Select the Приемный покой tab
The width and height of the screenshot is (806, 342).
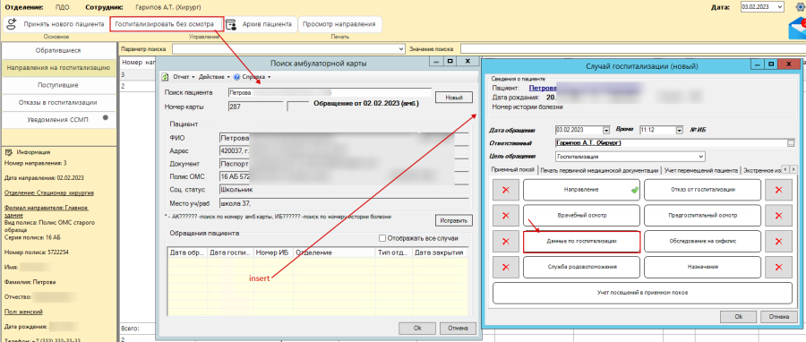tap(513, 170)
